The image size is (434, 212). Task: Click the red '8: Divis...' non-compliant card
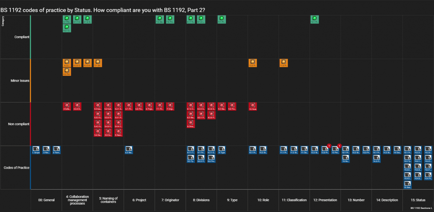[191, 124]
